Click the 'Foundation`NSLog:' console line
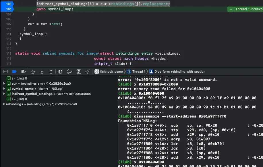Image resolution: width=263 pixels, height=167 pixels. coord(138,121)
